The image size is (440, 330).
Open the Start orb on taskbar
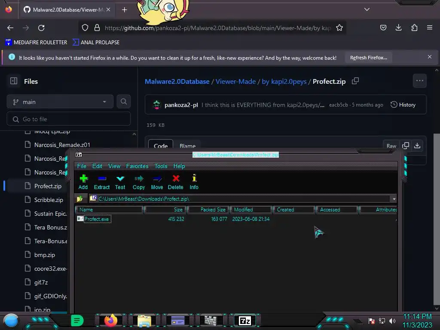coord(11,321)
